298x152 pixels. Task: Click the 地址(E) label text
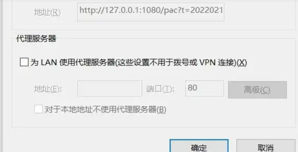tap(48, 89)
